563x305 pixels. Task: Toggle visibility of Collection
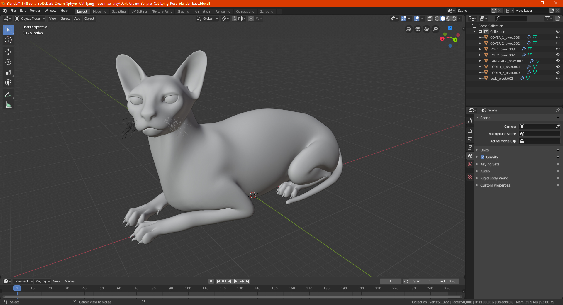558,31
